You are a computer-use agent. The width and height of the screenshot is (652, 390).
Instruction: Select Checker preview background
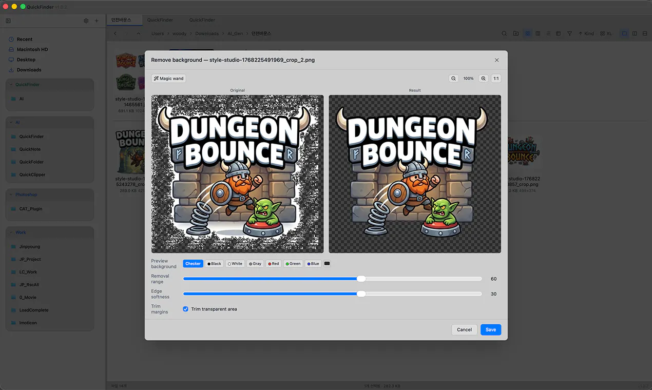click(x=193, y=264)
